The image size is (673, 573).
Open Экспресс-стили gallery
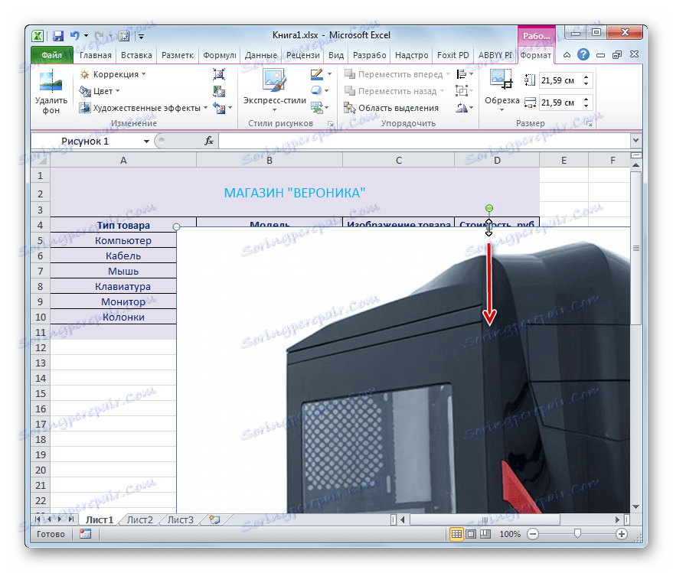[x=275, y=91]
